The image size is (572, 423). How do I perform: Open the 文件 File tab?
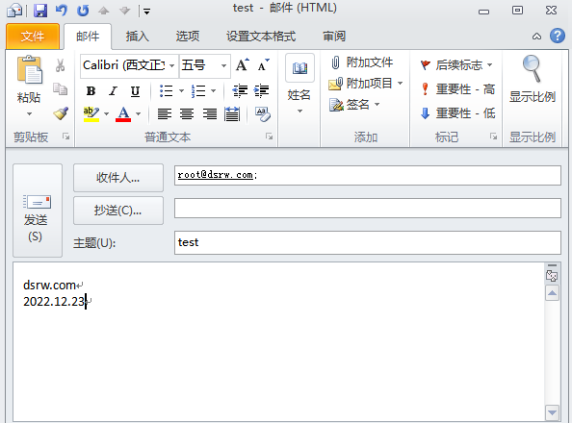point(33,37)
